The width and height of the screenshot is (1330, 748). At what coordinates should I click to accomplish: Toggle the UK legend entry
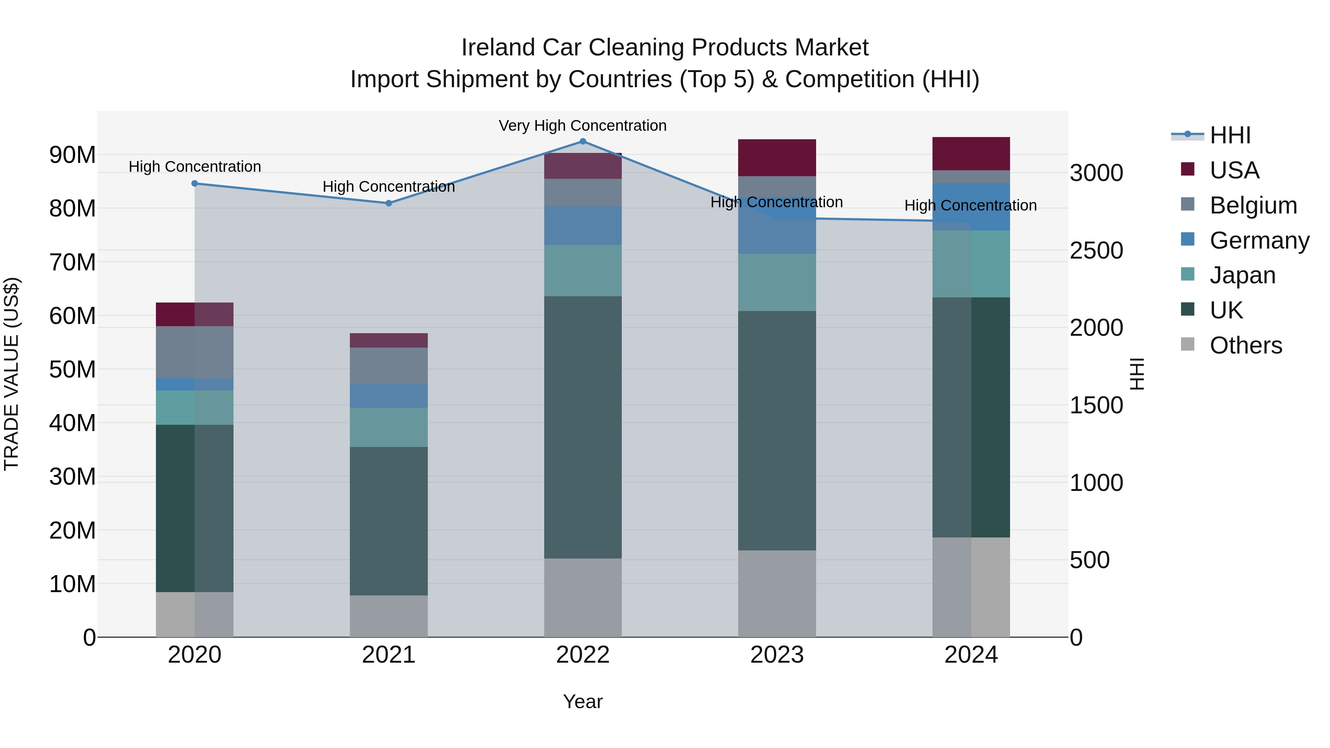click(1212, 310)
